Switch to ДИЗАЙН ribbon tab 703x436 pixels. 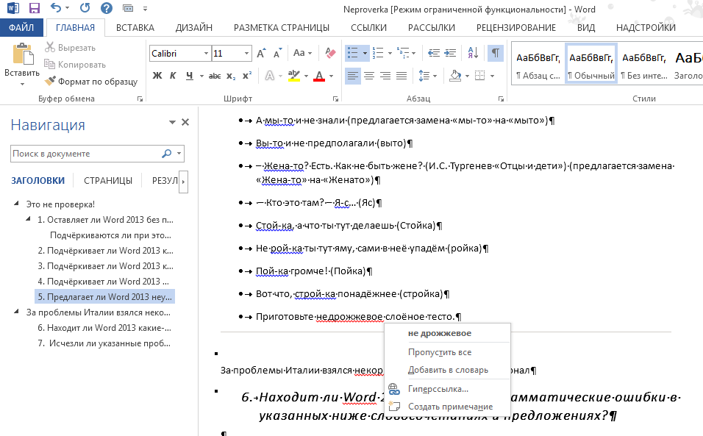point(193,28)
